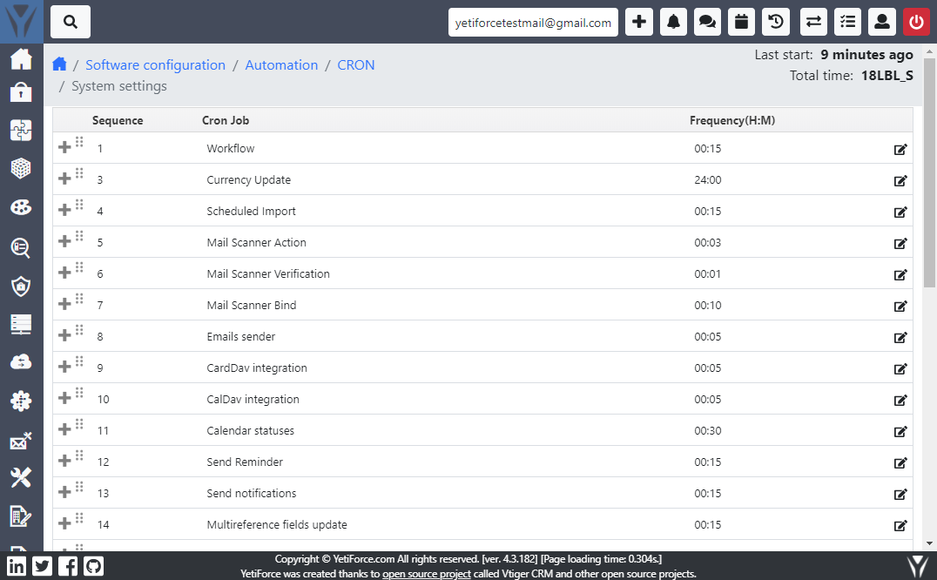
Task: Open the Facebook icon in the footer
Action: (x=68, y=566)
